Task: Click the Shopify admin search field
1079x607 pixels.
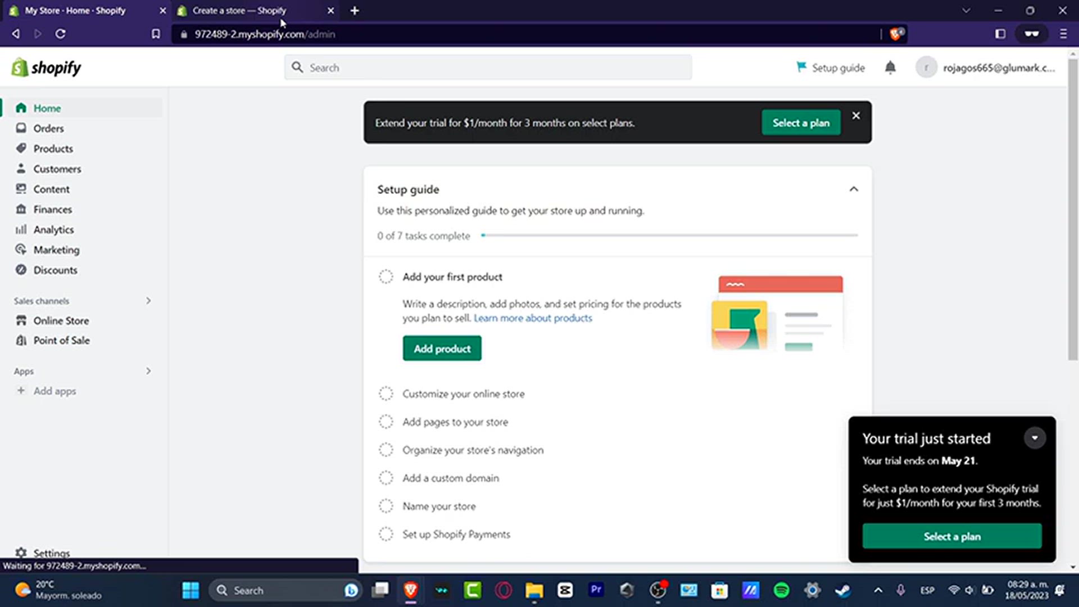Action: [x=488, y=67]
